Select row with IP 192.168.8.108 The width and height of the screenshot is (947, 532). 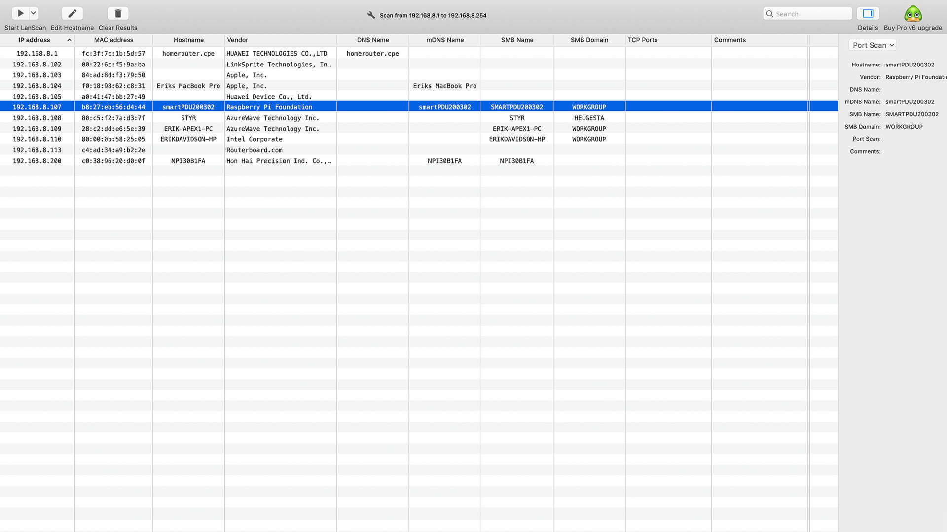pyautogui.click(x=419, y=118)
